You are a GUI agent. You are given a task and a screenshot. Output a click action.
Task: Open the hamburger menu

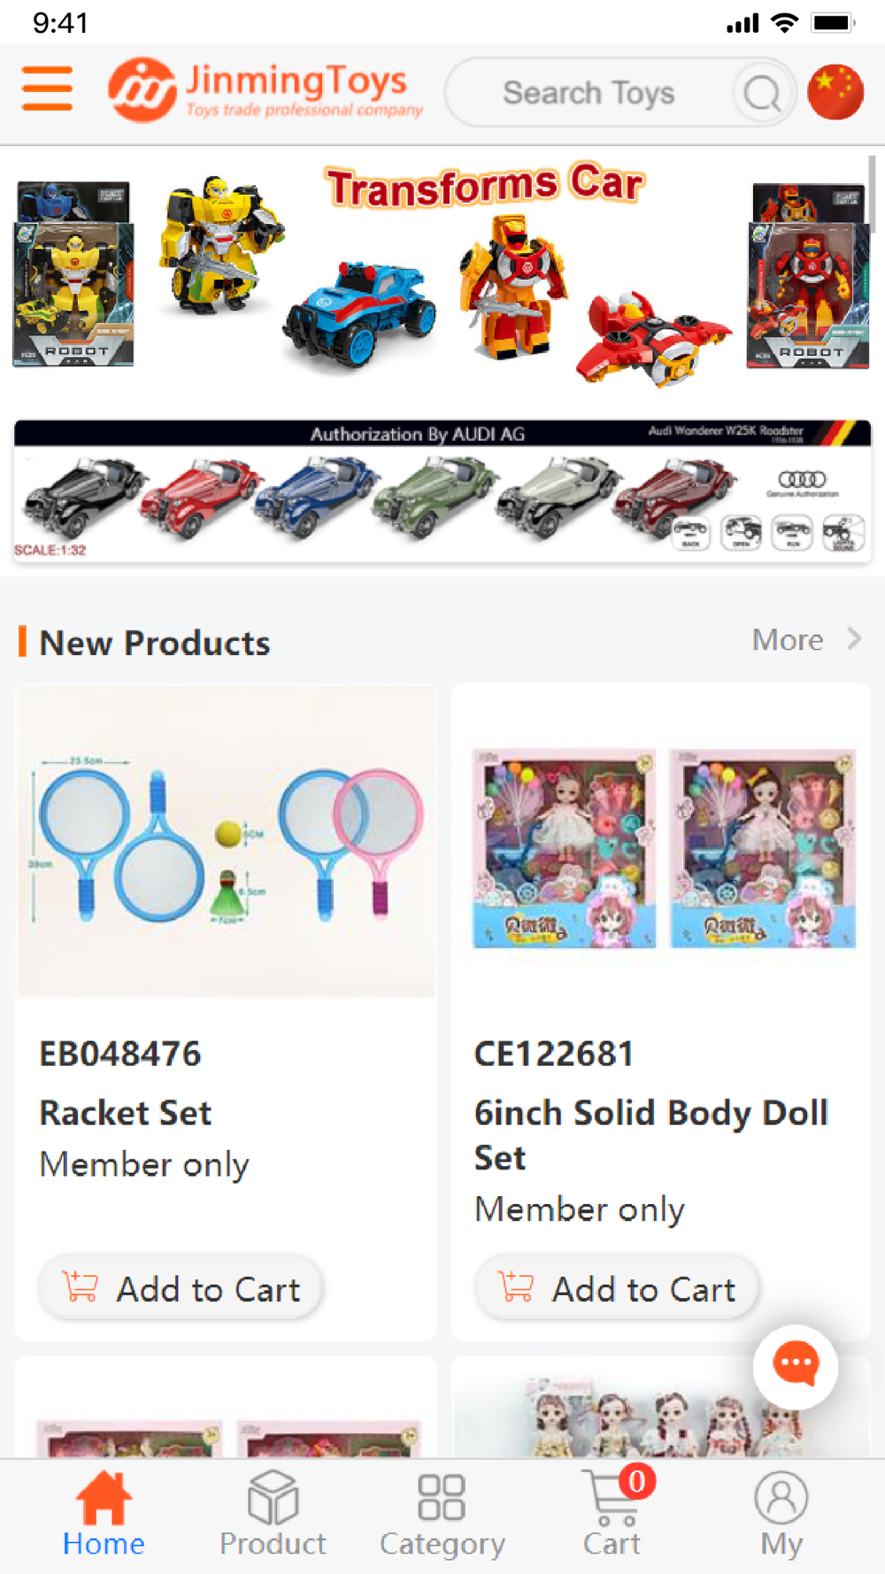point(47,88)
